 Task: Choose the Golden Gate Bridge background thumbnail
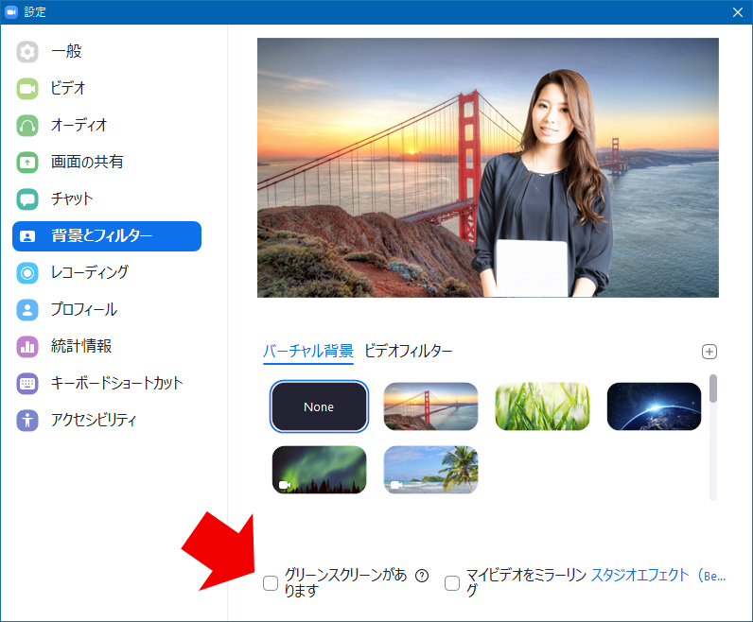[x=430, y=406]
